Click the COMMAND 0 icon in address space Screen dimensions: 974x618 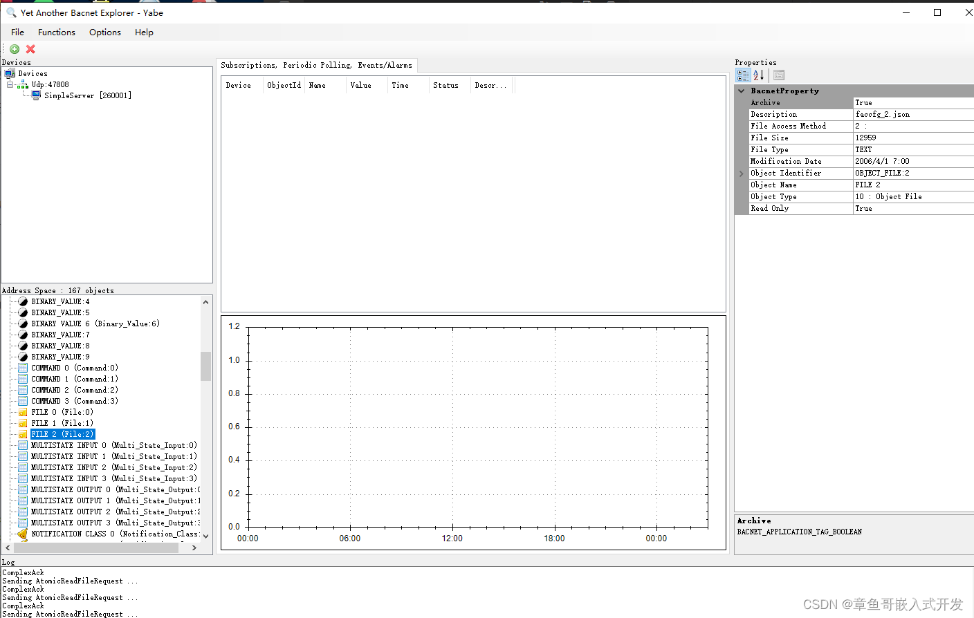[23, 367]
